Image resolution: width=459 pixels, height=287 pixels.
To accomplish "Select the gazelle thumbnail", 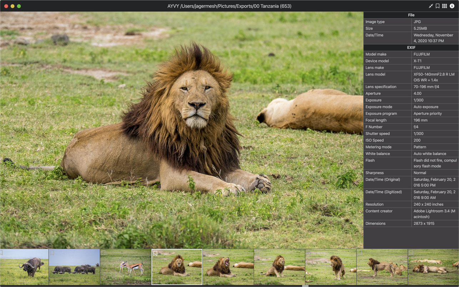I will pos(126,267).
